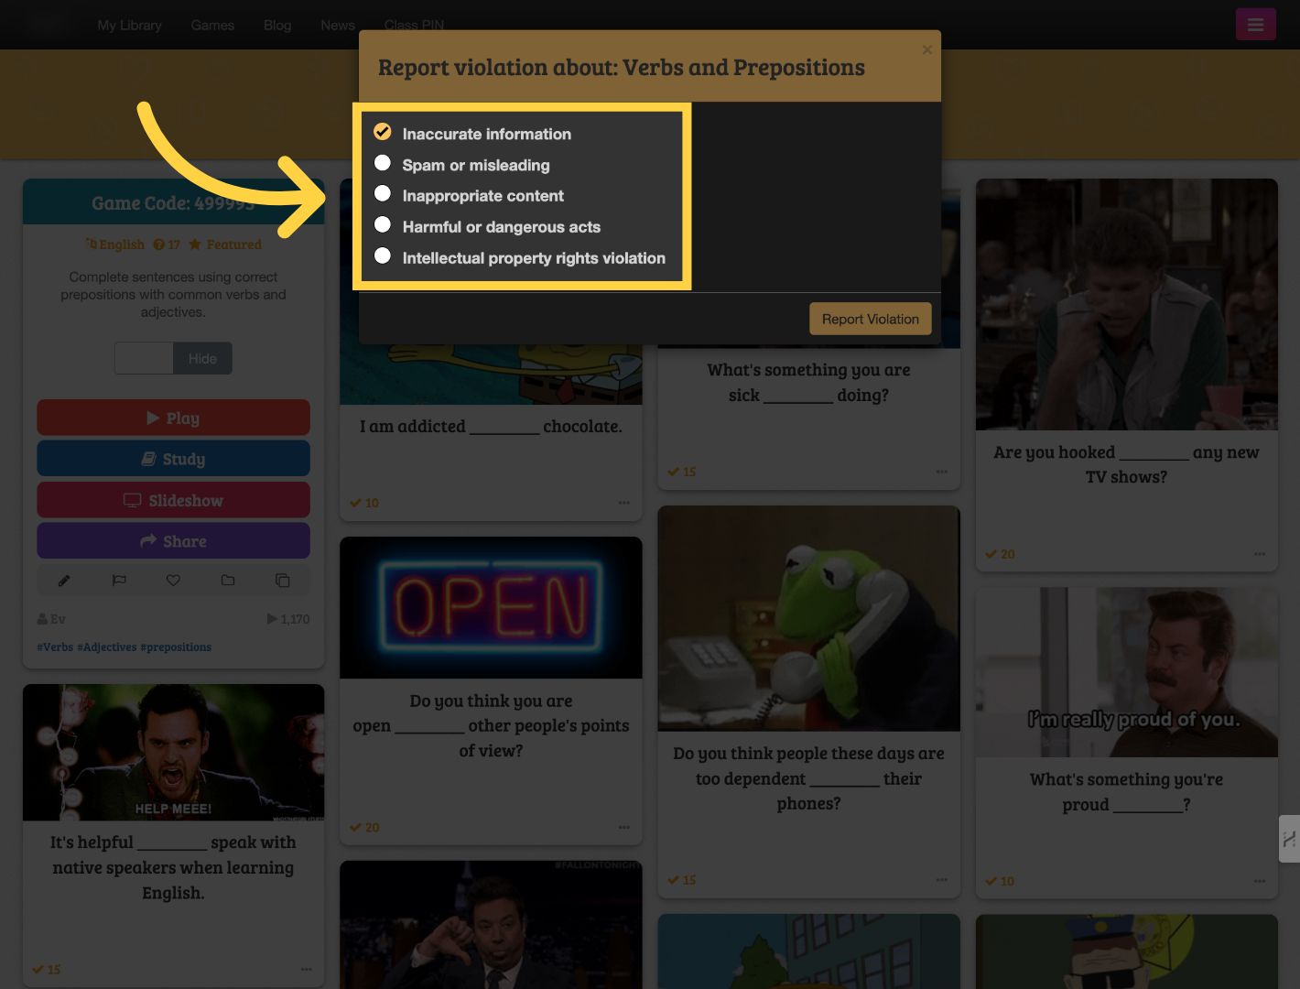
Task: Click the #prepositions tag
Action: [x=176, y=647]
